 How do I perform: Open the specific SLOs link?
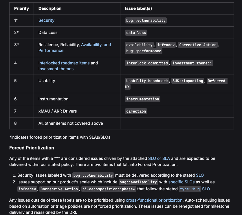point(181,182)
